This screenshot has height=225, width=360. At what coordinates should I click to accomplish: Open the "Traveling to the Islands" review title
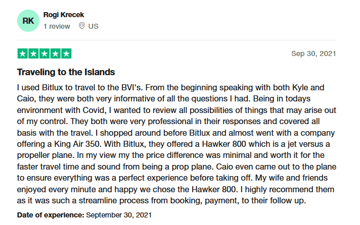pyautogui.click(x=66, y=72)
